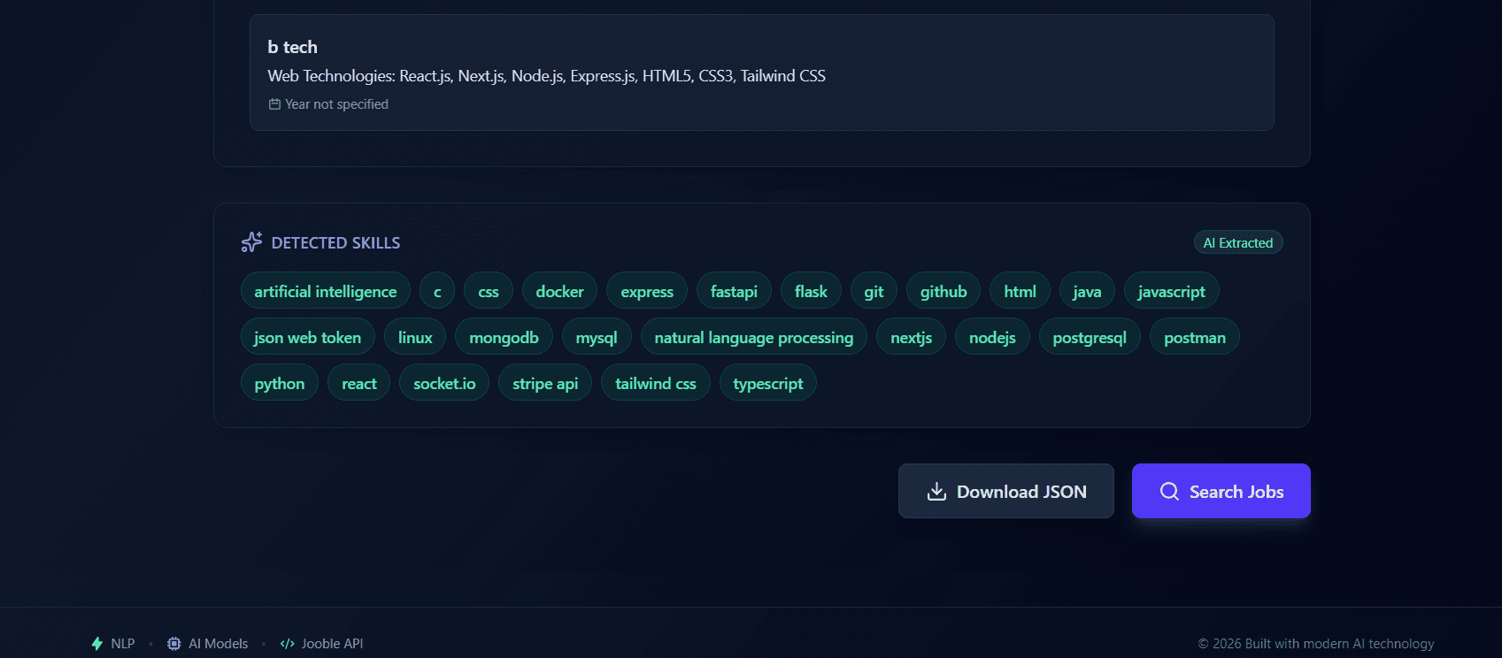Click the calendar icon near Year not specified

[274, 104]
